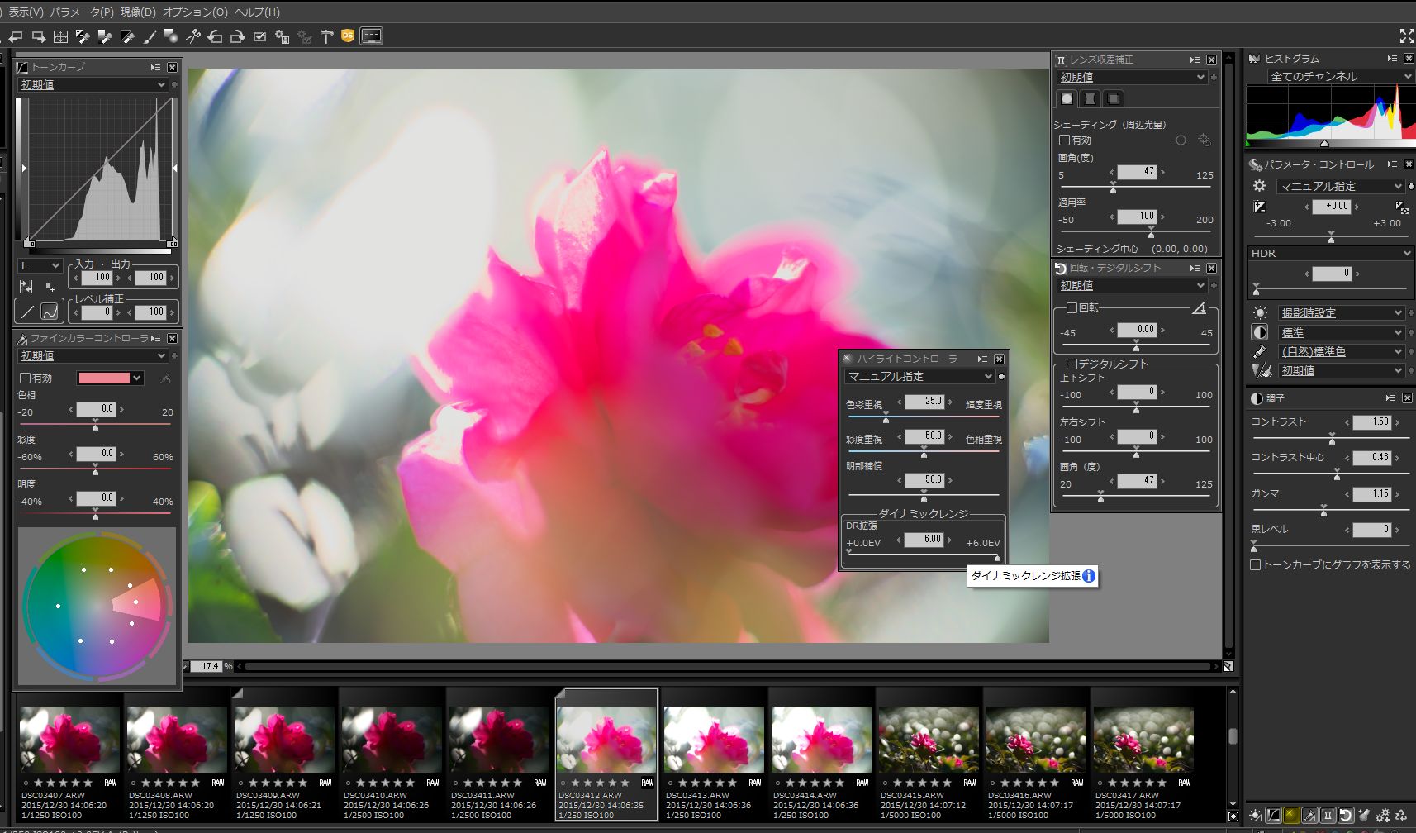Click the pink color swatch in fine color controller
The height and width of the screenshot is (833, 1416).
click(104, 378)
